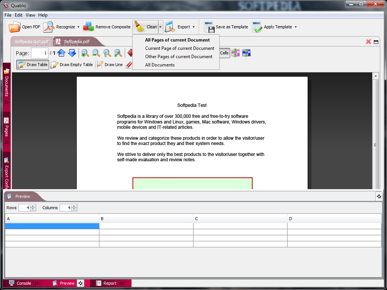Image resolution: width=387 pixels, height=290 pixels.
Task: Open the Edit menu
Action: pyautogui.click(x=19, y=15)
